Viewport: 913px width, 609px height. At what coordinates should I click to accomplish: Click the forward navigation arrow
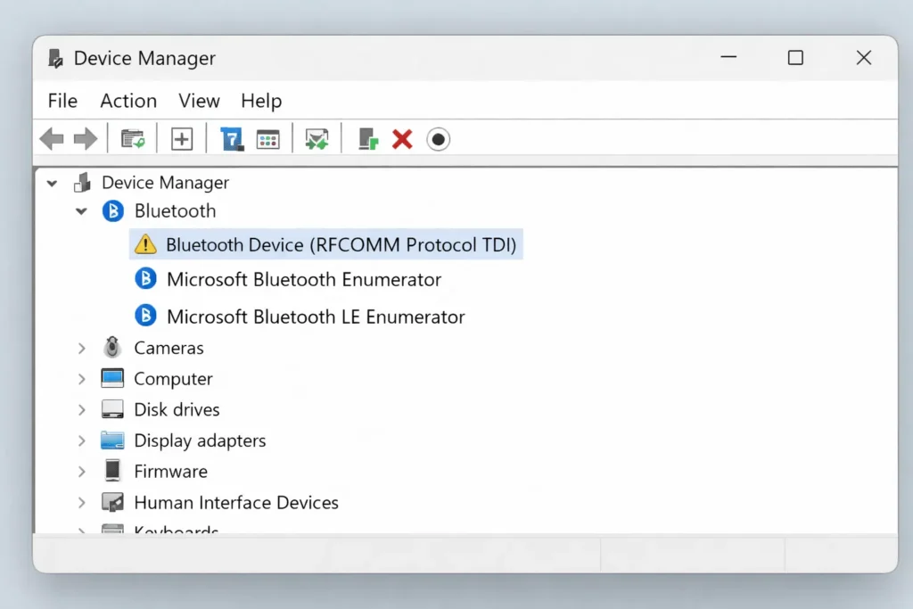click(x=86, y=138)
